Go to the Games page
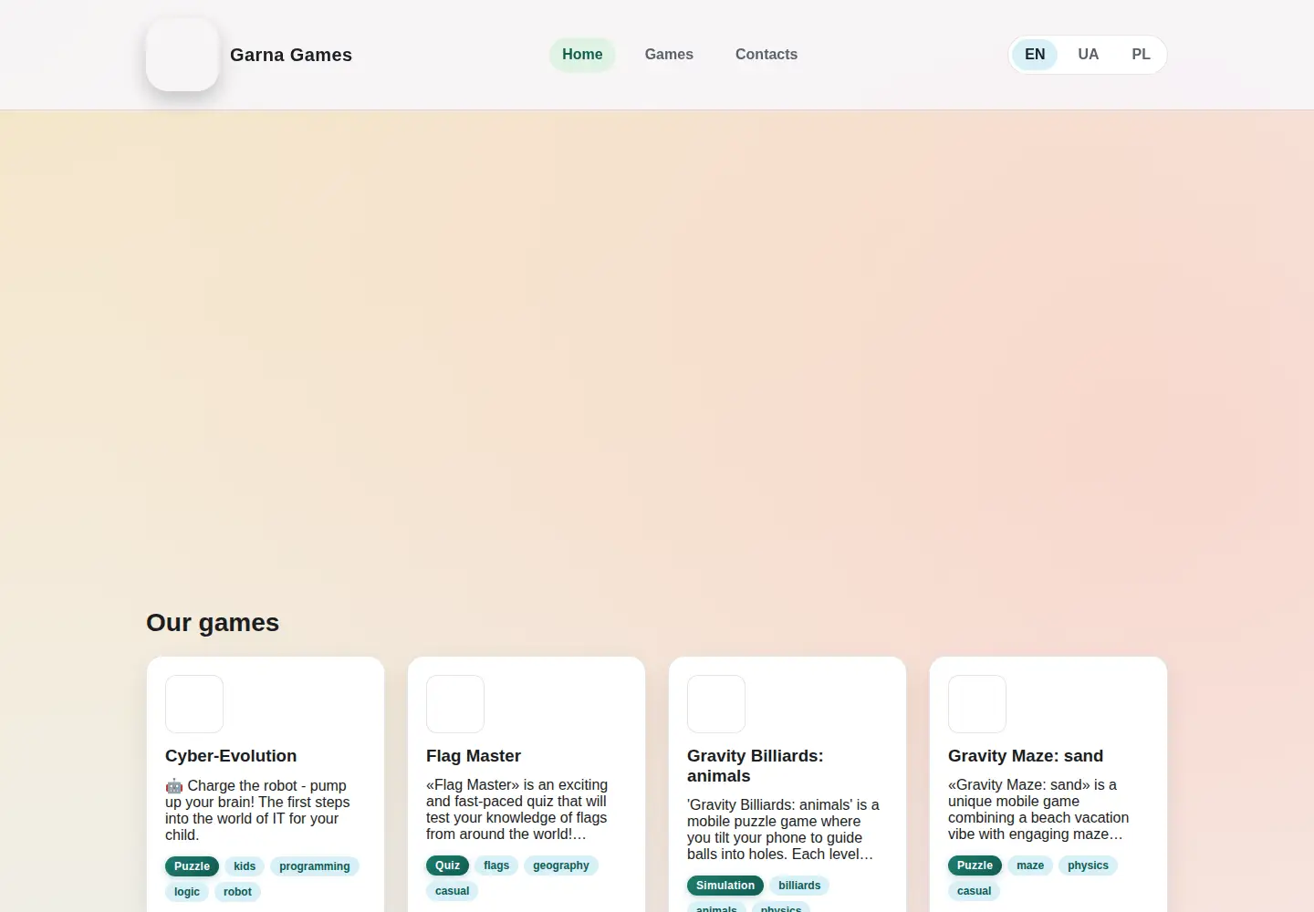Viewport: 1314px width, 912px height. [x=669, y=55]
